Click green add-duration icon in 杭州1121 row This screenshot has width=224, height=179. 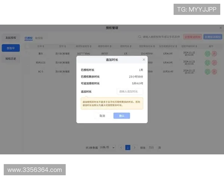(208, 63)
